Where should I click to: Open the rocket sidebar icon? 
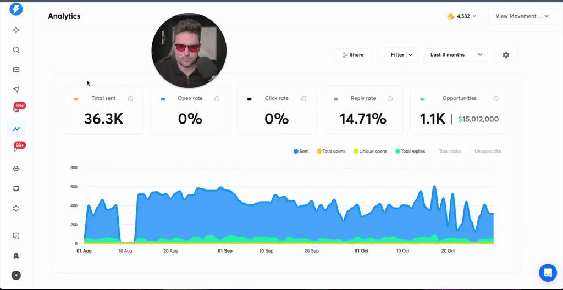coord(16,255)
